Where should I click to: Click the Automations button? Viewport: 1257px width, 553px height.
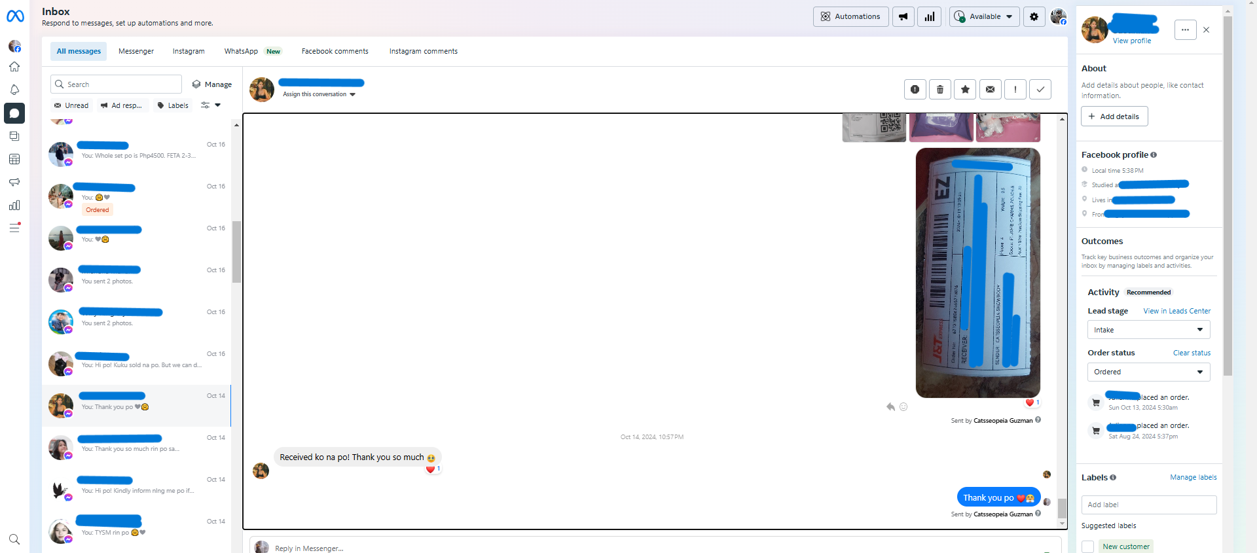pos(850,16)
